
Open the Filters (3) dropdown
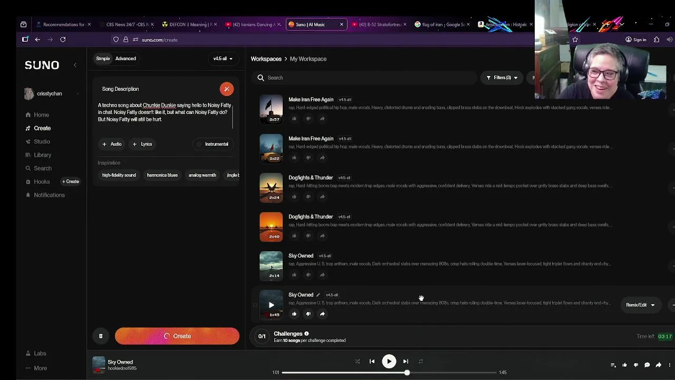pos(502,78)
